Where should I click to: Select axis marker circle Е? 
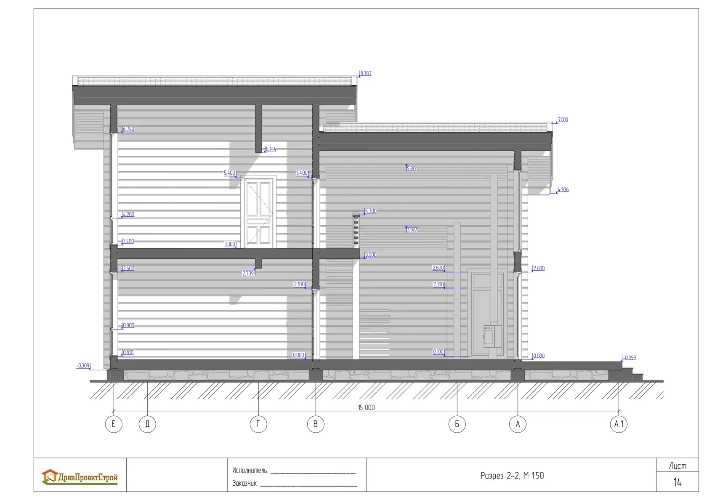(114, 424)
